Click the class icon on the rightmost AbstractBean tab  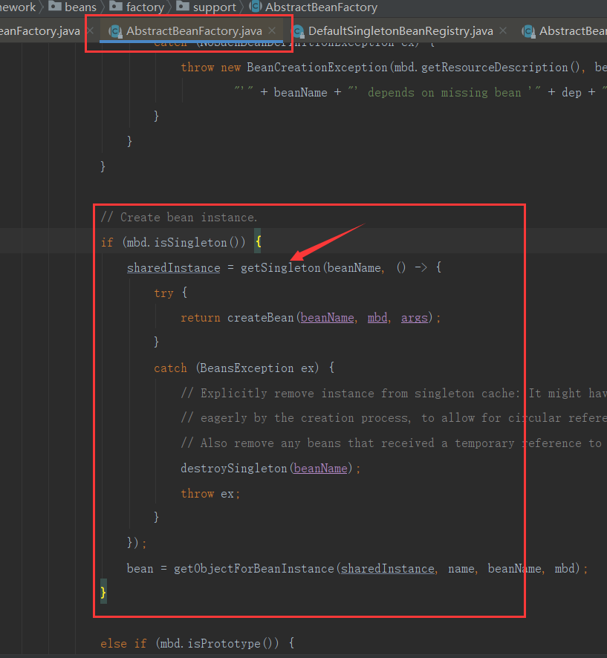pos(528,31)
